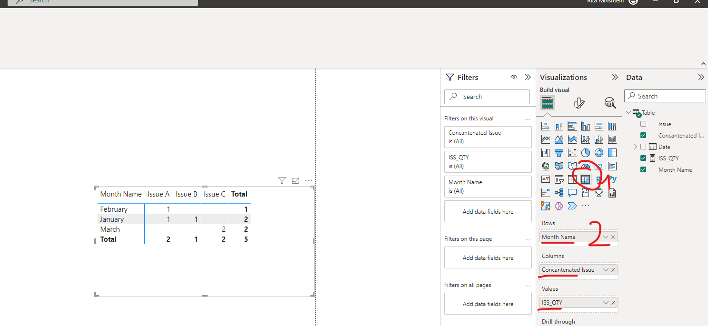Switch to the Analytics magnifier tab
The width and height of the screenshot is (708, 326).
click(610, 102)
